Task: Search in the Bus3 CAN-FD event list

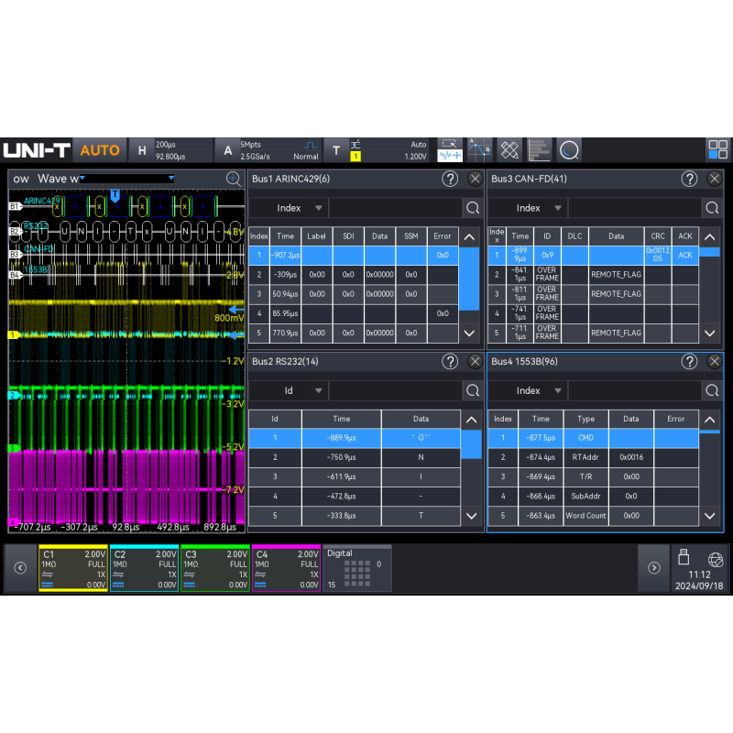Action: click(712, 208)
